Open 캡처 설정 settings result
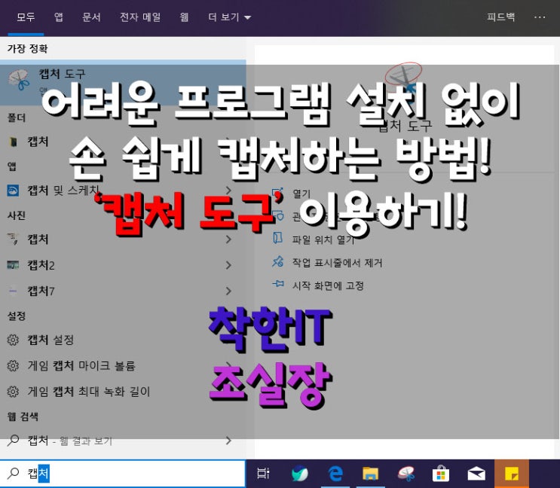This screenshot has width=560, height=488. (x=123, y=340)
